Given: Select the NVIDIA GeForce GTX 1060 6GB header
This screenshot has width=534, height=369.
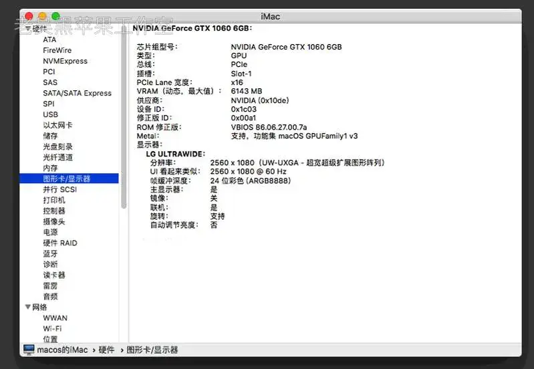Looking at the screenshot, I should (x=192, y=28).
